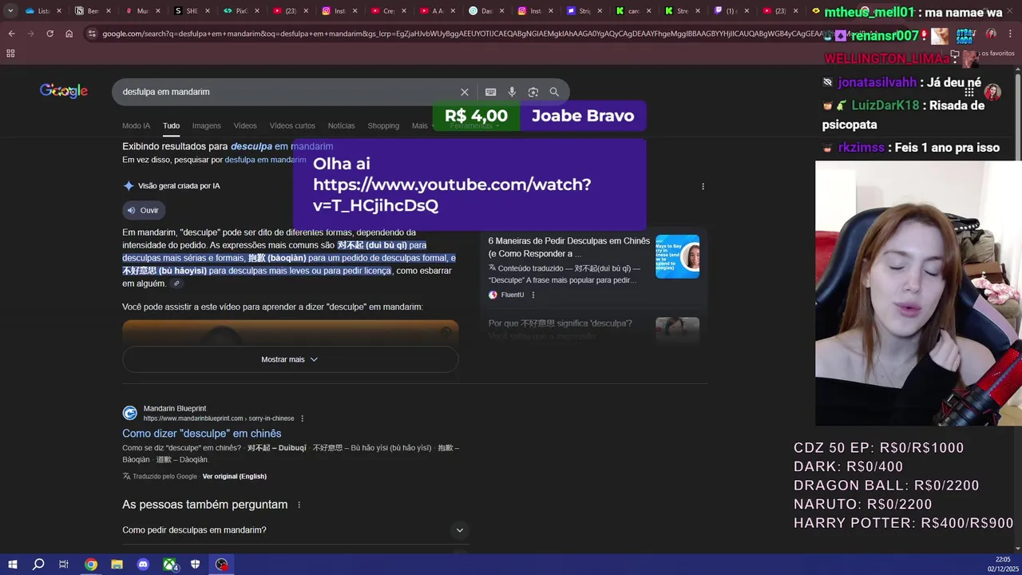Open the Chrome home page button

click(x=69, y=34)
